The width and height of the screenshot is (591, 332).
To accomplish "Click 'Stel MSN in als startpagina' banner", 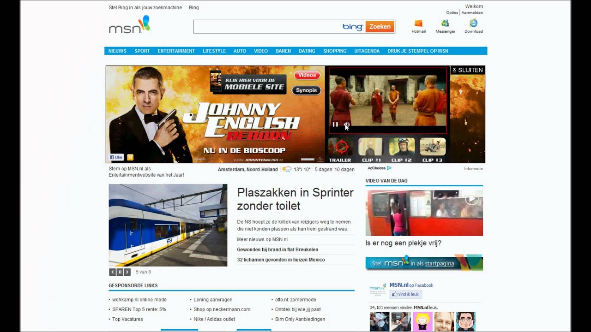I will pos(424,263).
